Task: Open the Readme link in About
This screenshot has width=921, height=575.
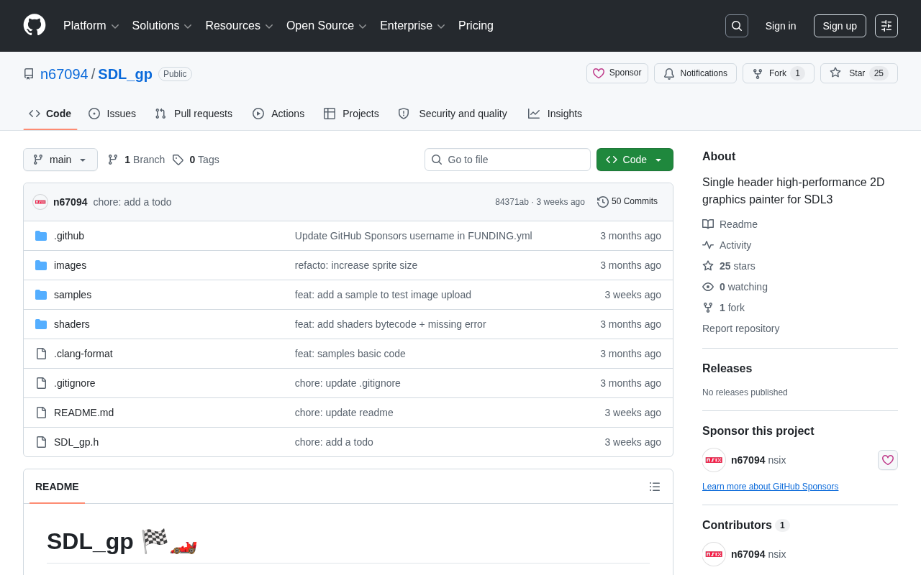Action: (730, 224)
